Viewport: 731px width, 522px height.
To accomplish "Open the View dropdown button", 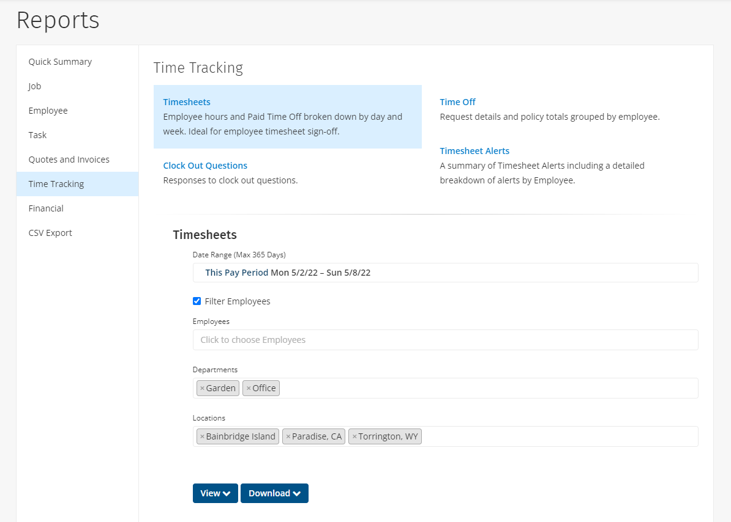I will click(216, 493).
